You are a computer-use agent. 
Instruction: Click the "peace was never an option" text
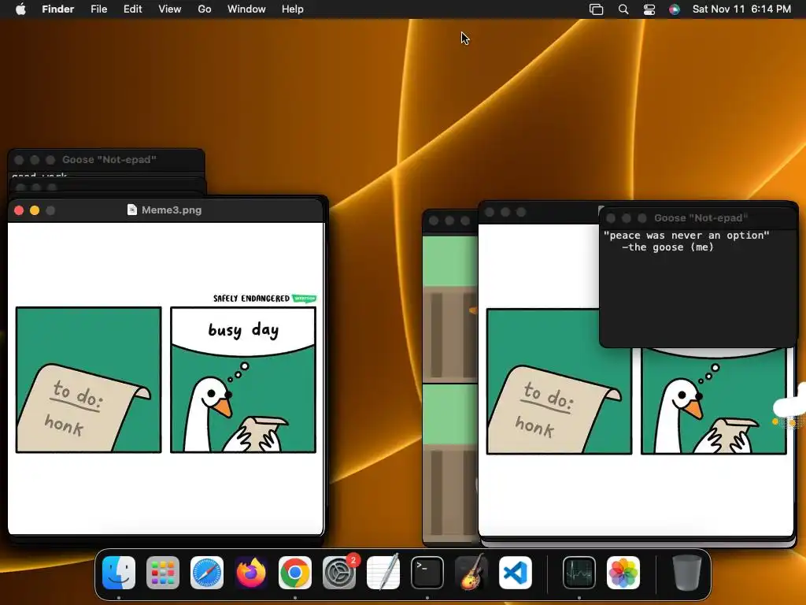[686, 235]
